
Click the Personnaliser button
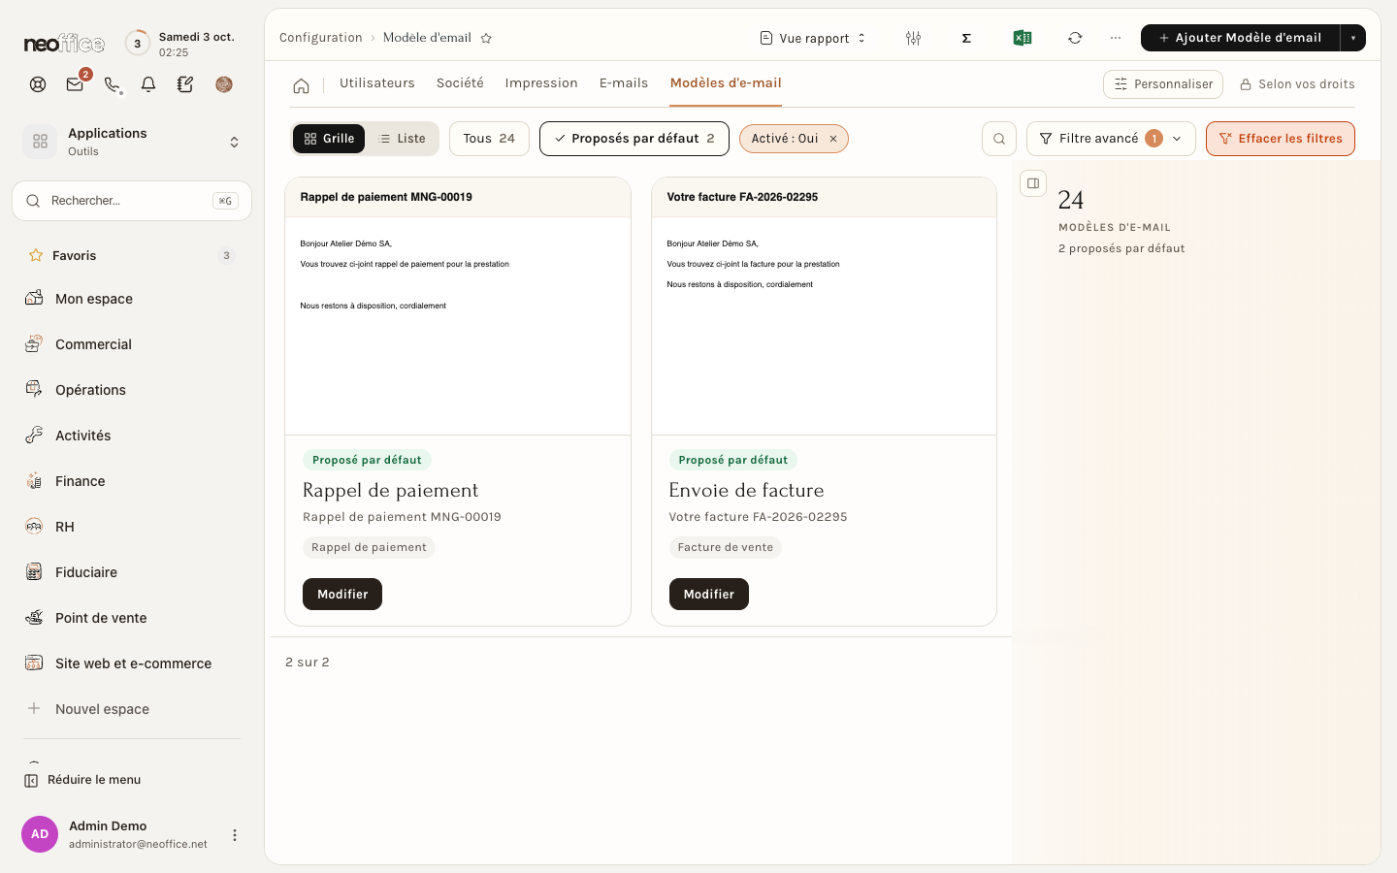[1163, 84]
